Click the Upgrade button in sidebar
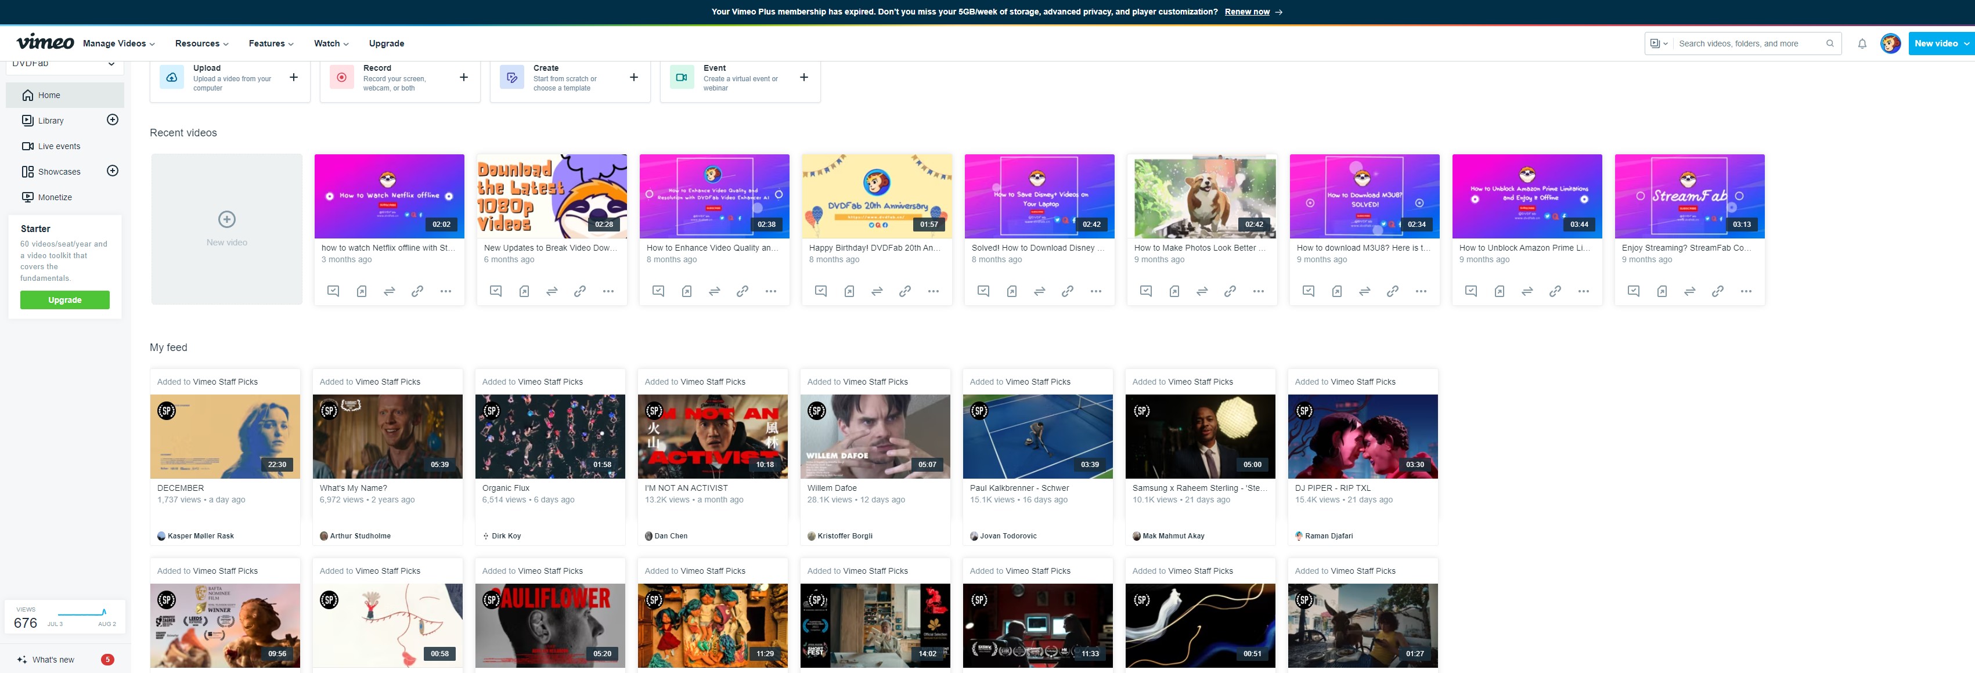 64,301
